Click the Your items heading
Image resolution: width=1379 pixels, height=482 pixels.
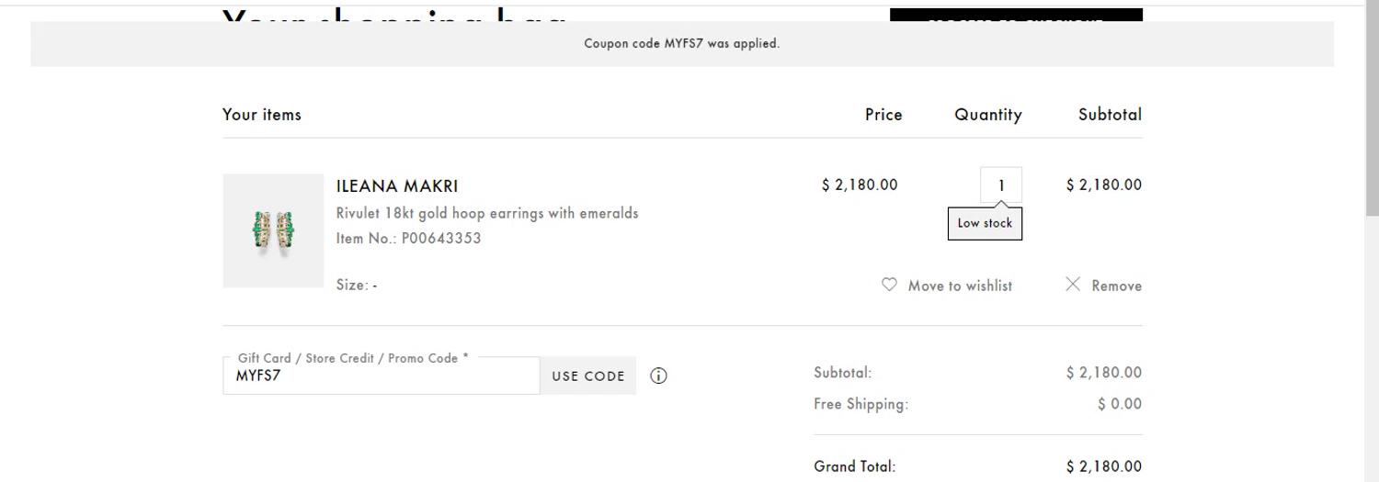[x=262, y=115]
